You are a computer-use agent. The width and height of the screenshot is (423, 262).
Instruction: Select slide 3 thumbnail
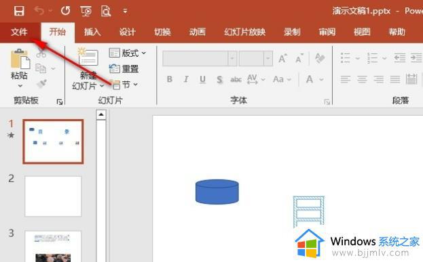click(53, 246)
